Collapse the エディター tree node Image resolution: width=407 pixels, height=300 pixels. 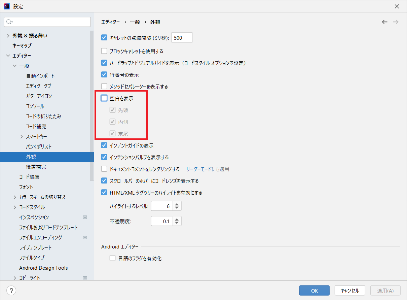click(8, 56)
